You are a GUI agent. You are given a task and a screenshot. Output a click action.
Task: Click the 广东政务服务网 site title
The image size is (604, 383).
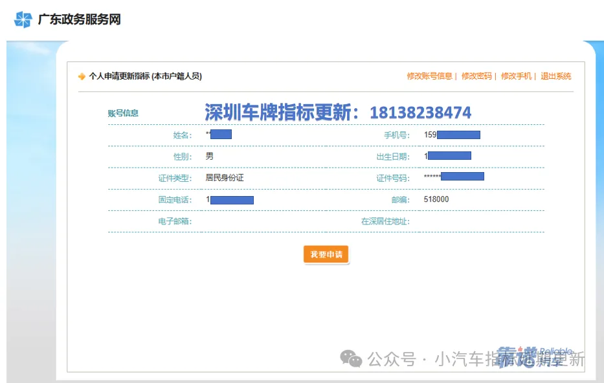(79, 19)
